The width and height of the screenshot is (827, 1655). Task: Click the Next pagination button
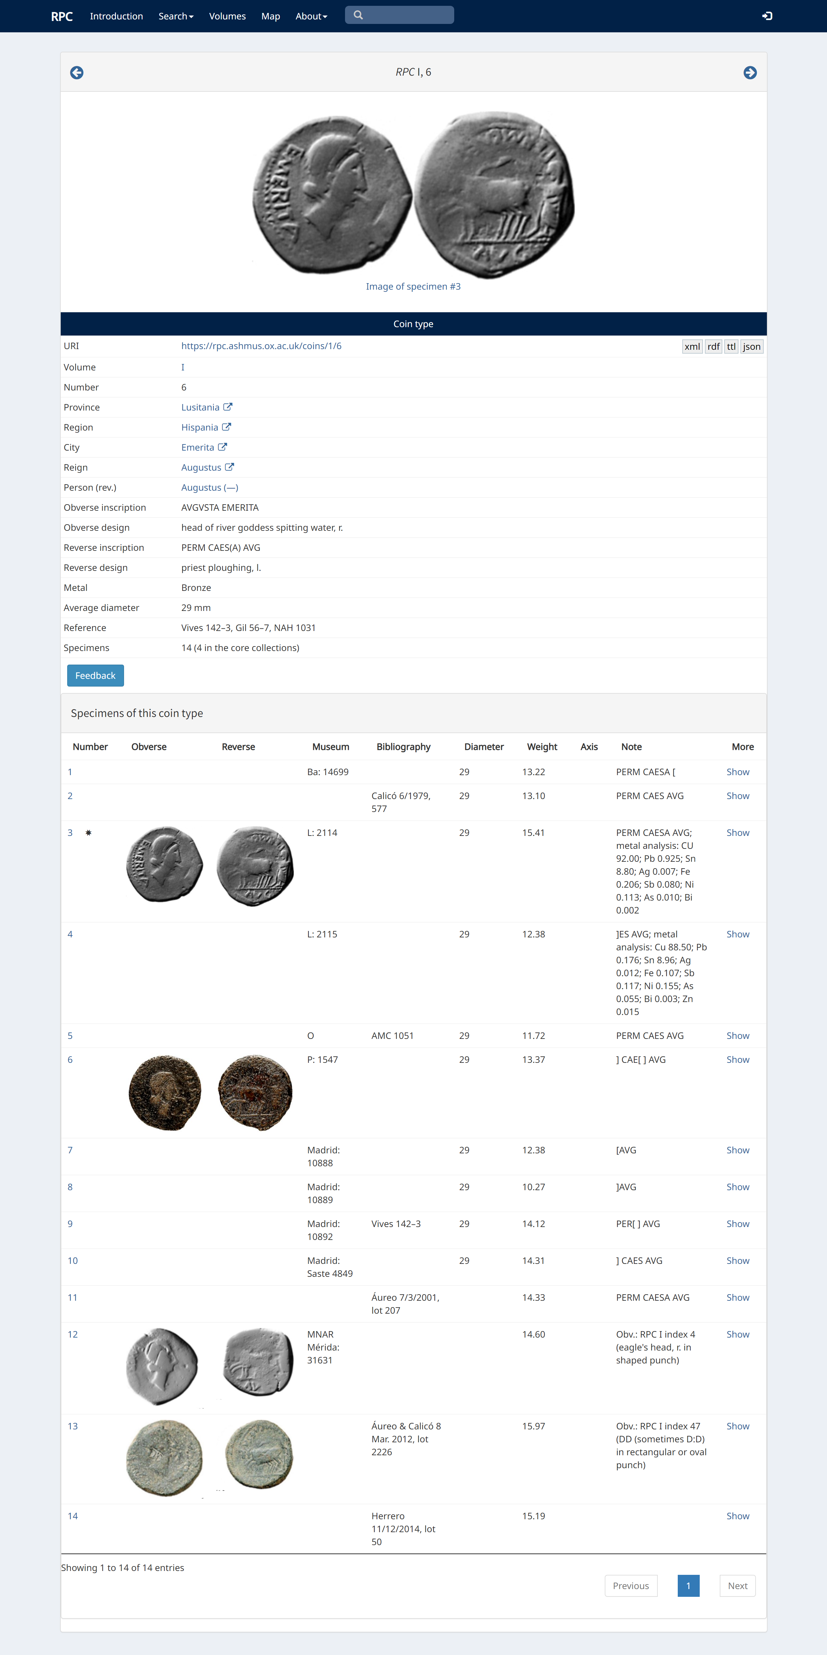[x=737, y=1586]
